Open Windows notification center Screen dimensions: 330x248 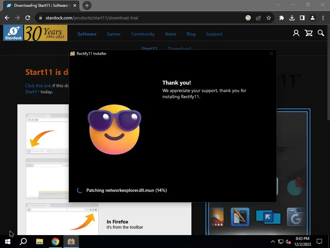tap(319, 242)
